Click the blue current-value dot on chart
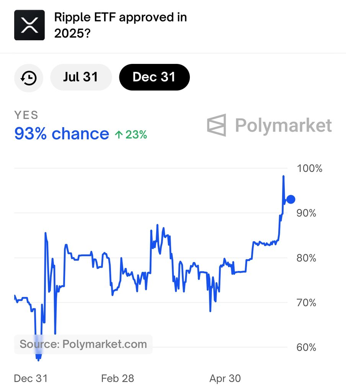This screenshot has height=392, width=346. 291,199
